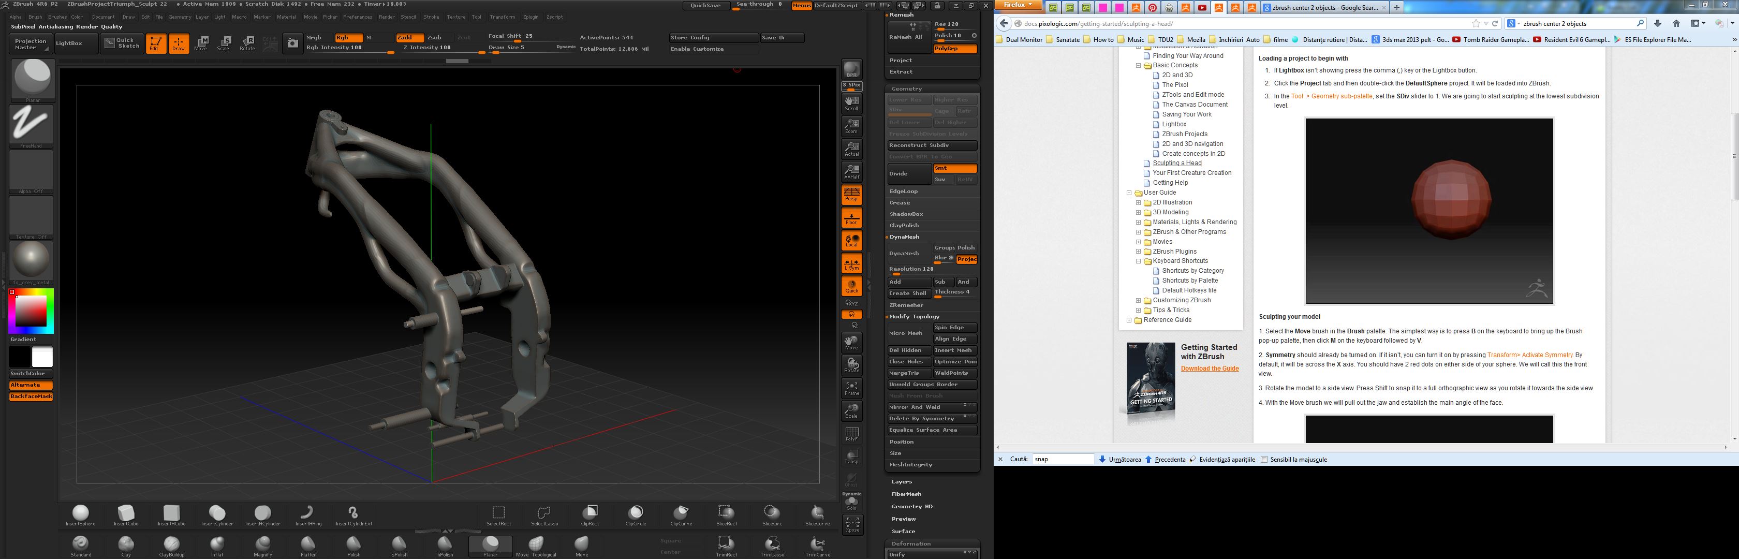Click the Zoom canvas navigation icon

pyautogui.click(x=851, y=126)
